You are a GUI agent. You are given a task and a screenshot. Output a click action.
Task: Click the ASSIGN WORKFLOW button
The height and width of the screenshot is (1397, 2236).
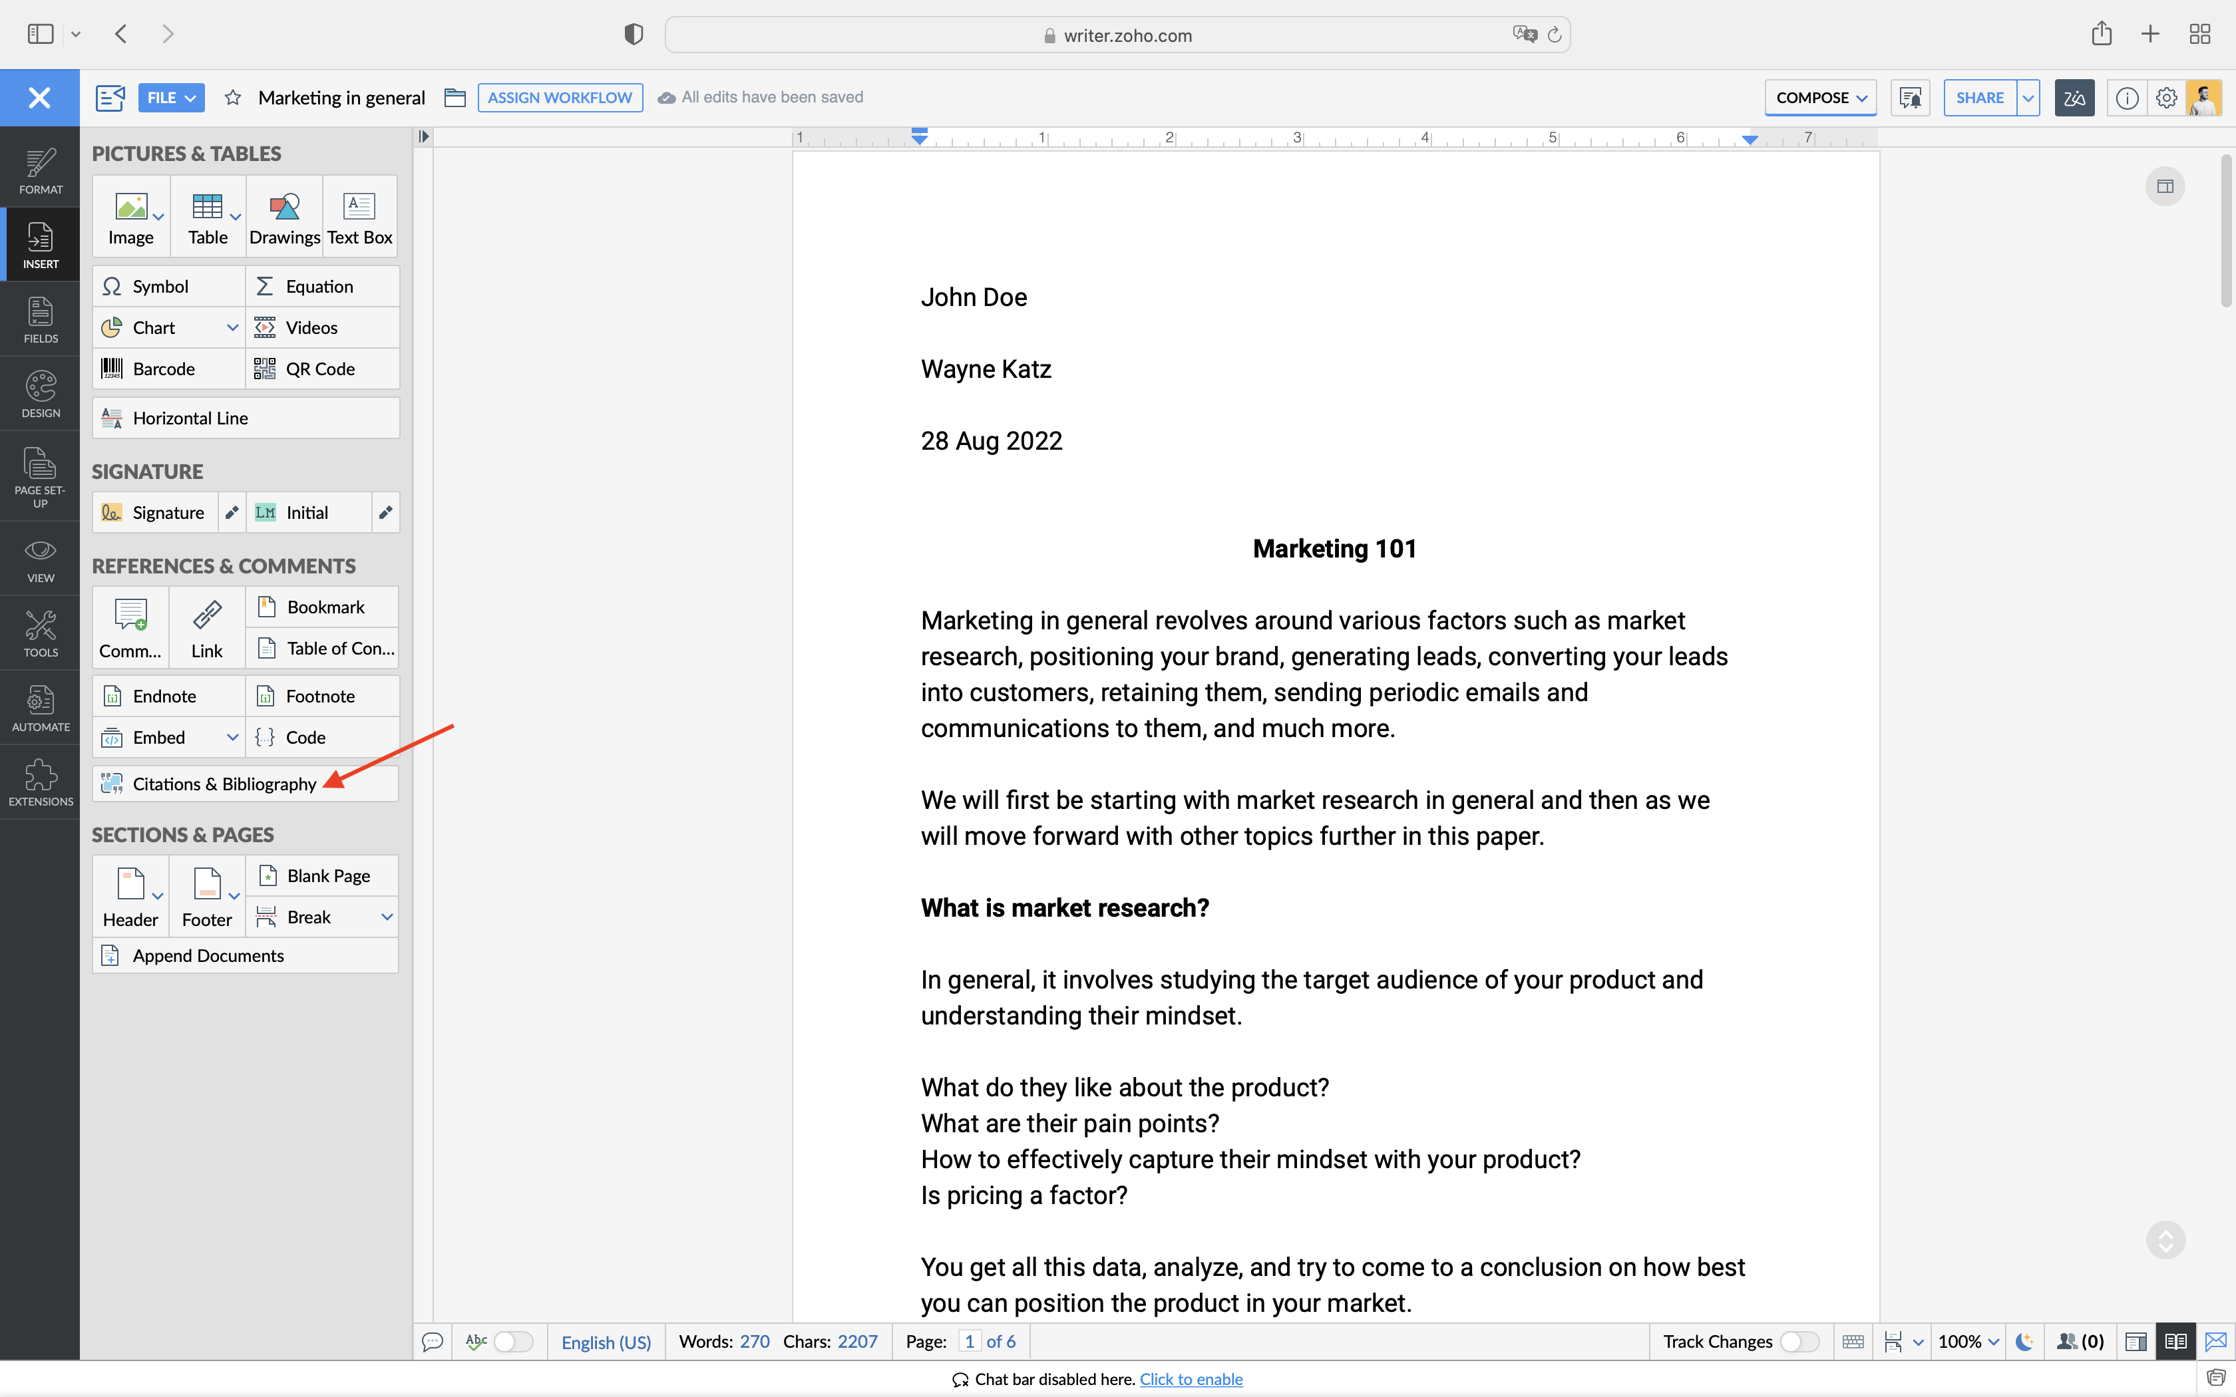[559, 97]
